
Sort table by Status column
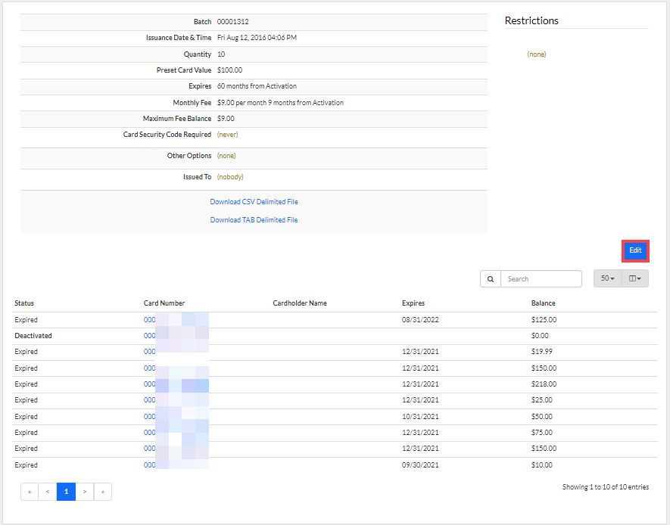click(24, 303)
